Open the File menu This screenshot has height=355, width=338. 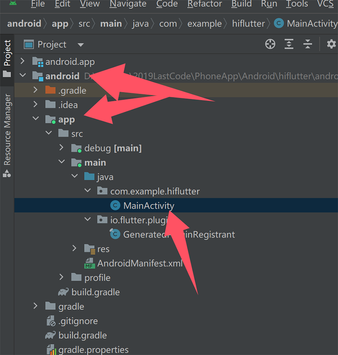pos(38,4)
